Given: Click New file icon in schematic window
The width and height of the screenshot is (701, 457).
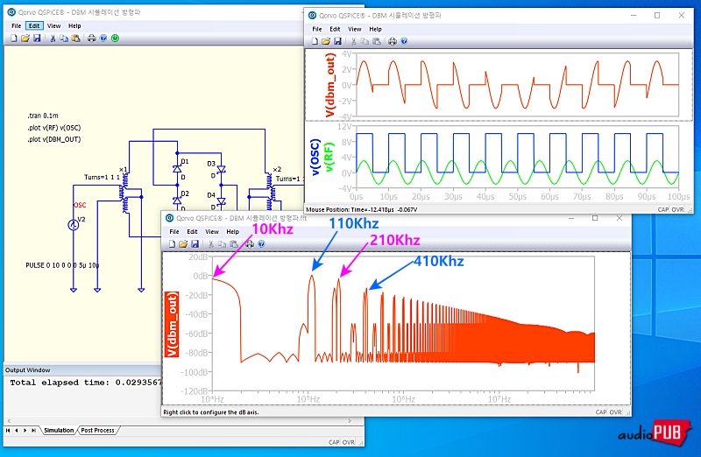Looking at the screenshot, I should point(13,39).
